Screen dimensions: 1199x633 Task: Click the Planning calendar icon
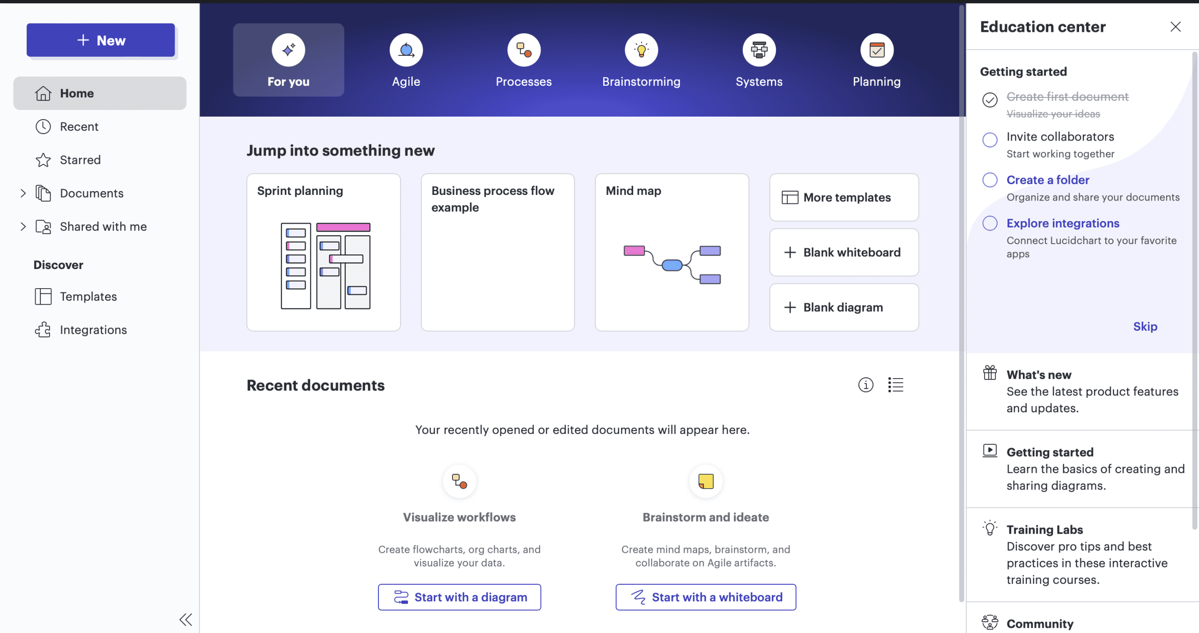(876, 50)
